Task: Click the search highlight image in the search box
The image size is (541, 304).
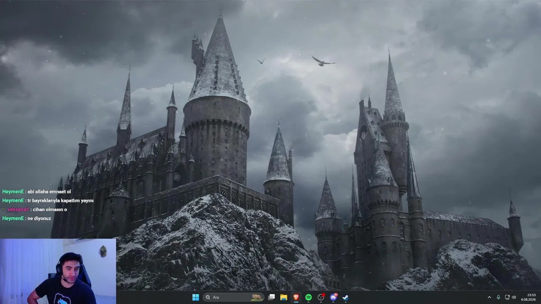Action: point(256,297)
